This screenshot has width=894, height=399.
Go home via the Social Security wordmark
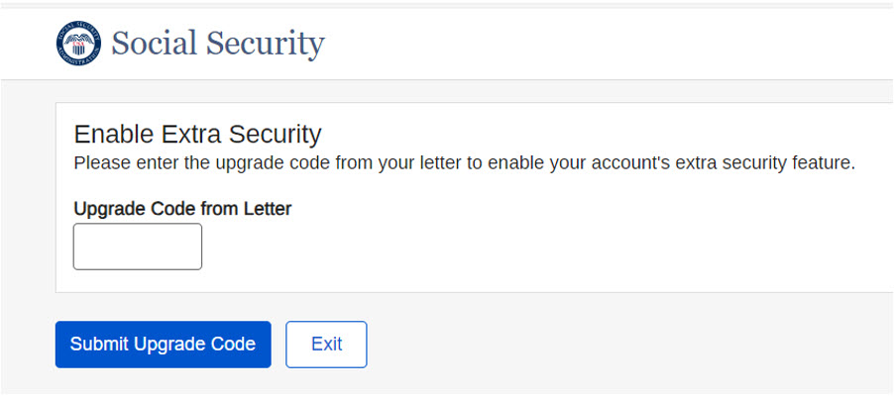218,44
